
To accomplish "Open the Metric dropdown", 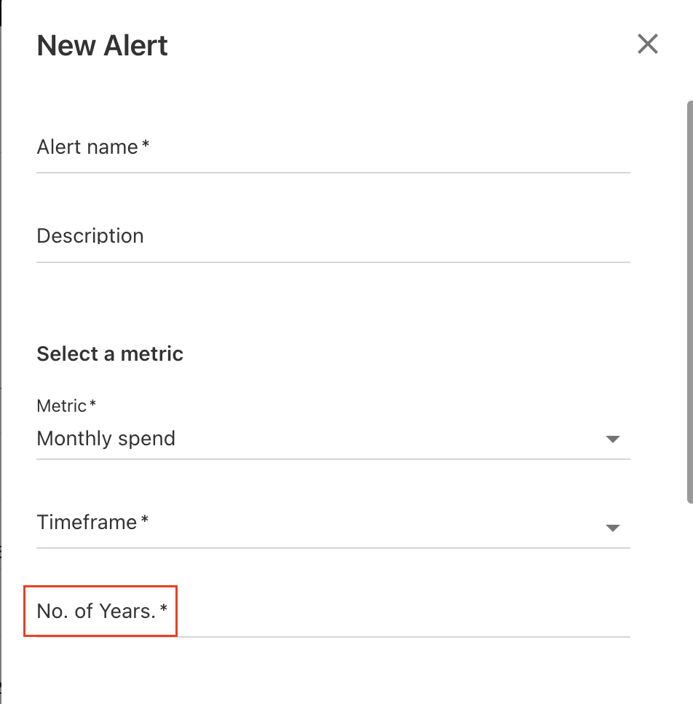I will click(320, 439).
